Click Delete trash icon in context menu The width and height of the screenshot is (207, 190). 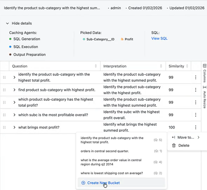coord(174,145)
